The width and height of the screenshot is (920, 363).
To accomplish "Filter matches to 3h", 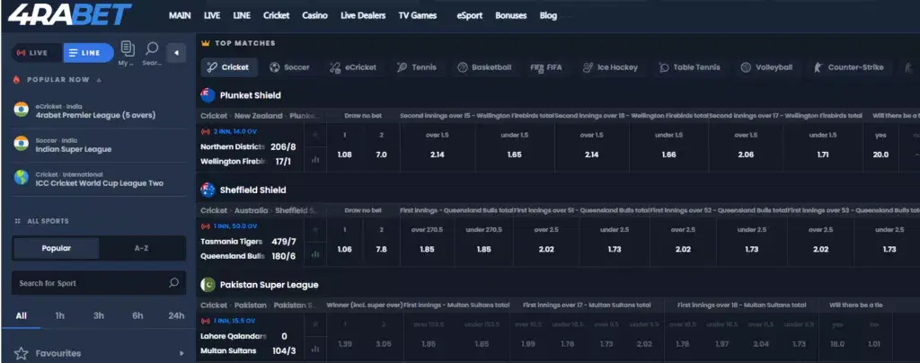I will pyautogui.click(x=99, y=315).
